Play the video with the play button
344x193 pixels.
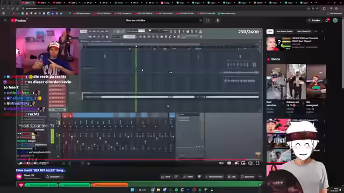coord(20,163)
